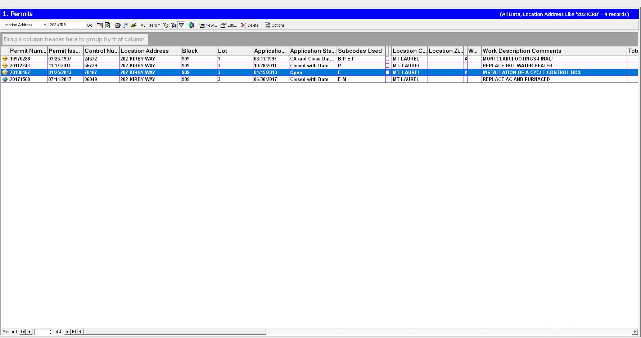The height and width of the screenshot is (338, 641).
Task: Open the Location Address search field dropdown
Action: 45,25
